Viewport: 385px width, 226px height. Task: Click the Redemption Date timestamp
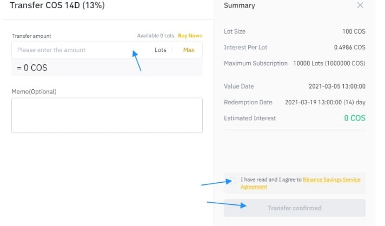(x=325, y=102)
